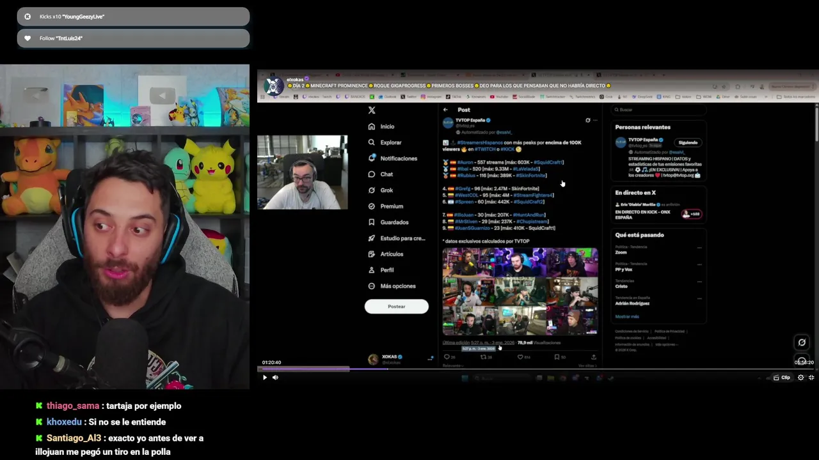Screen dimensions: 819x460
Task: Open the Premium badge icon in the sidebar
Action: [x=372, y=206]
